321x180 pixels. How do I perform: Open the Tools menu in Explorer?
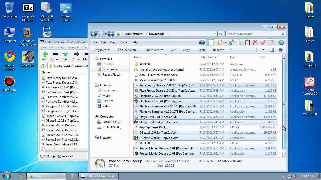coord(124,42)
